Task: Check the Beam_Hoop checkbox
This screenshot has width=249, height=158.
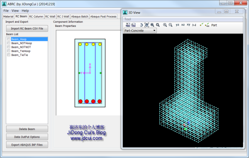Action: click(9, 39)
